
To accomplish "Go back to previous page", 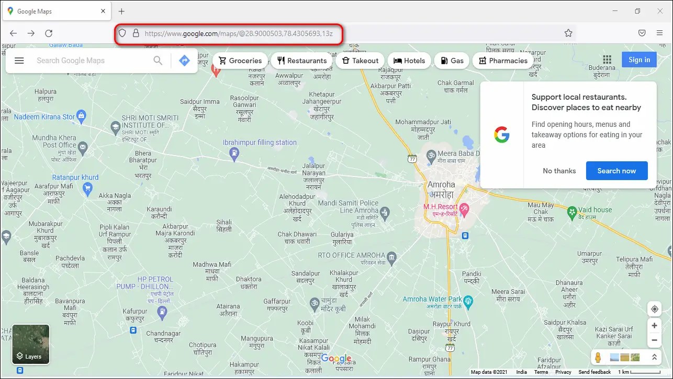I will [x=13, y=33].
